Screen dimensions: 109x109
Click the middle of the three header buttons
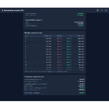tap(102, 10)
